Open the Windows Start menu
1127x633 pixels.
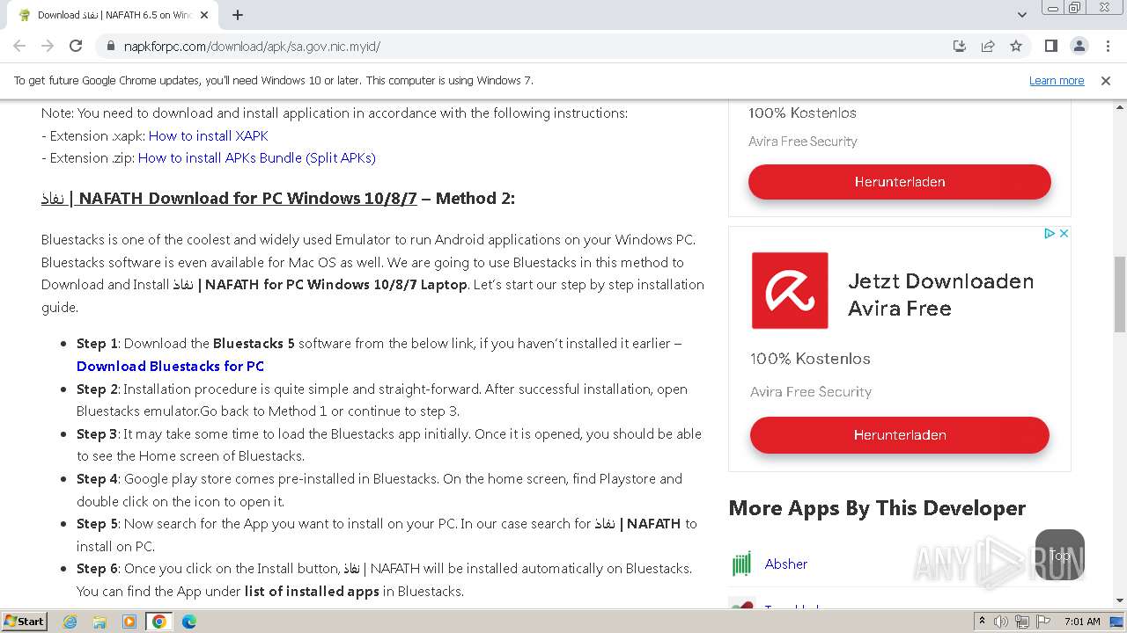[x=24, y=621]
